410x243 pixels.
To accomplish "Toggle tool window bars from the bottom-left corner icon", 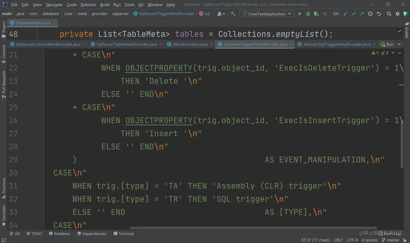I will (x=4, y=240).
